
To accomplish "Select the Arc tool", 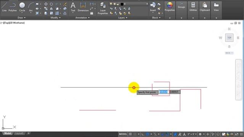I will click(x=31, y=7).
